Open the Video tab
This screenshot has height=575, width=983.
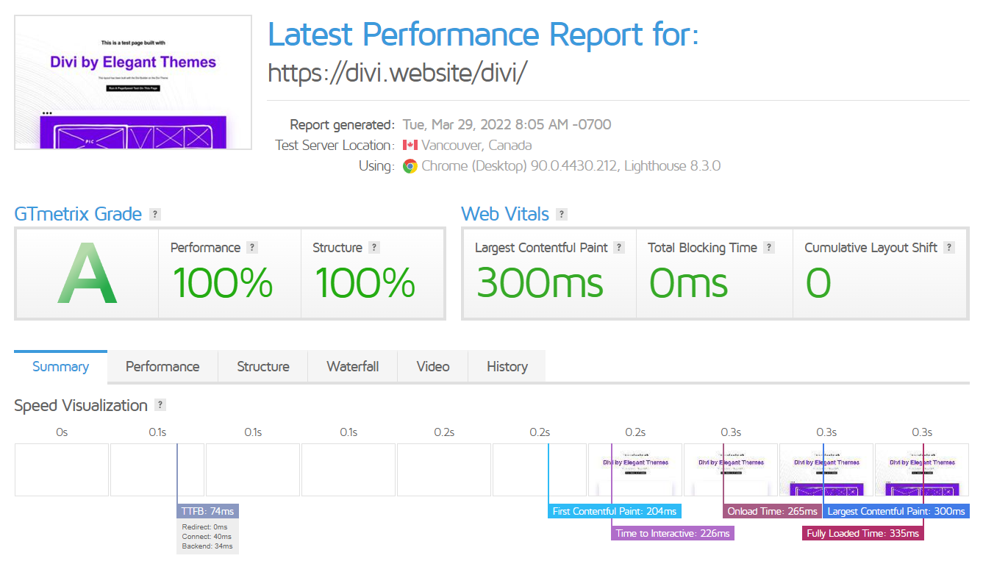click(x=433, y=367)
